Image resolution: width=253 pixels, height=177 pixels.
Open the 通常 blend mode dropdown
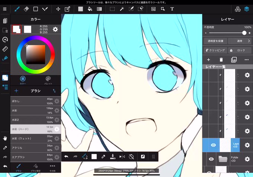coord(240,41)
